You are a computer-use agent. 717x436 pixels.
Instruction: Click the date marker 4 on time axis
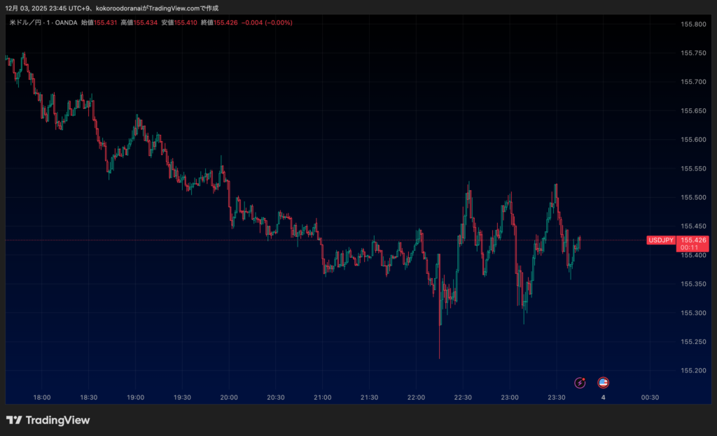point(603,398)
